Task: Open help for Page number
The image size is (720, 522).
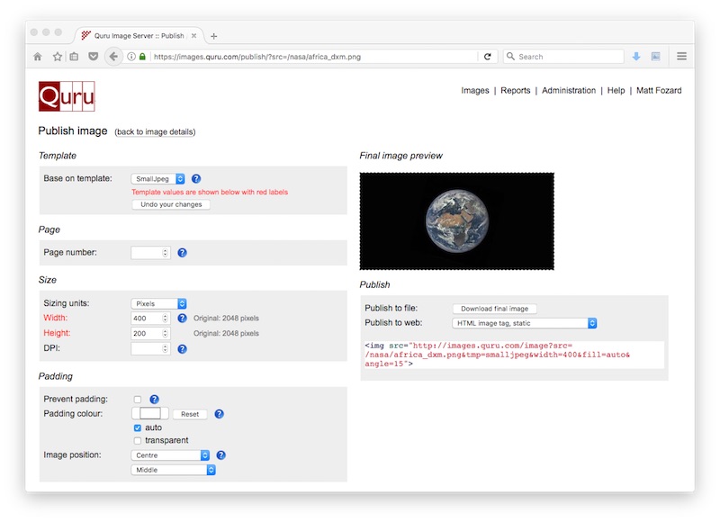Action: click(183, 253)
